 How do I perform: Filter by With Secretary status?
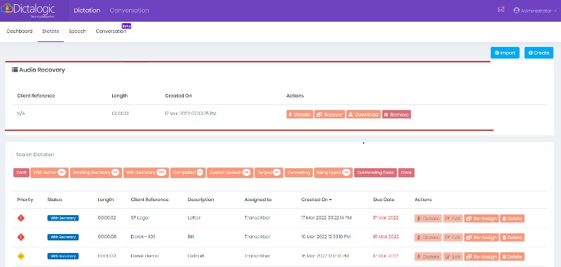[x=146, y=172]
